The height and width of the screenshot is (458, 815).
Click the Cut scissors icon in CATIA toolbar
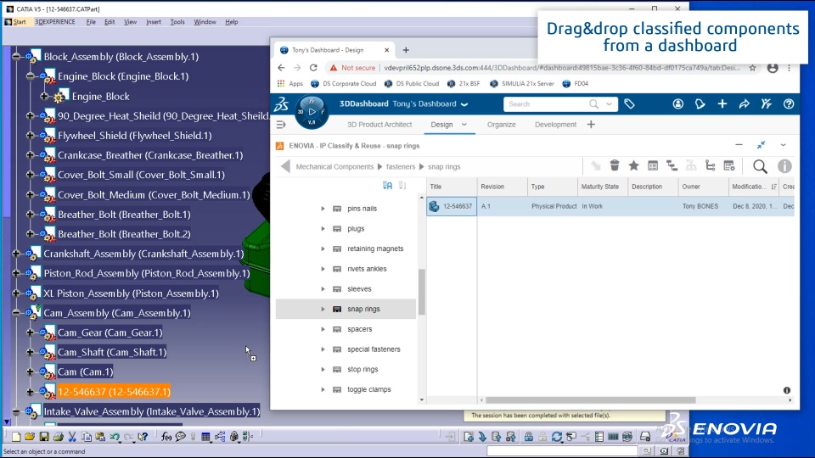pos(72,437)
